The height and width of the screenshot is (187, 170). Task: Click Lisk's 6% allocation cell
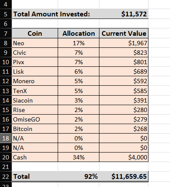point(78,72)
